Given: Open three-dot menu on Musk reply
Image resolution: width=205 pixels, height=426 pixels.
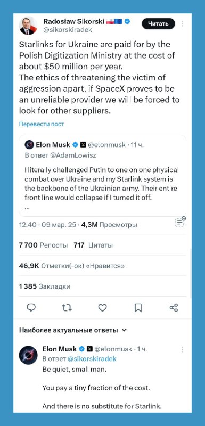Looking at the screenshot, I should [x=182, y=349].
